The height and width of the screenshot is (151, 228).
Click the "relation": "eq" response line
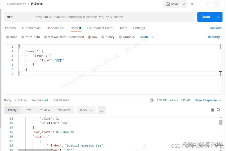(54, 123)
